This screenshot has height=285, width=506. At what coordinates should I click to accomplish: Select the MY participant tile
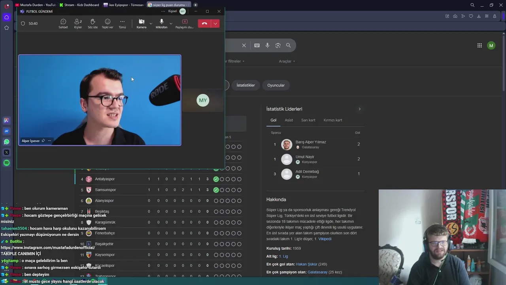tap(203, 100)
